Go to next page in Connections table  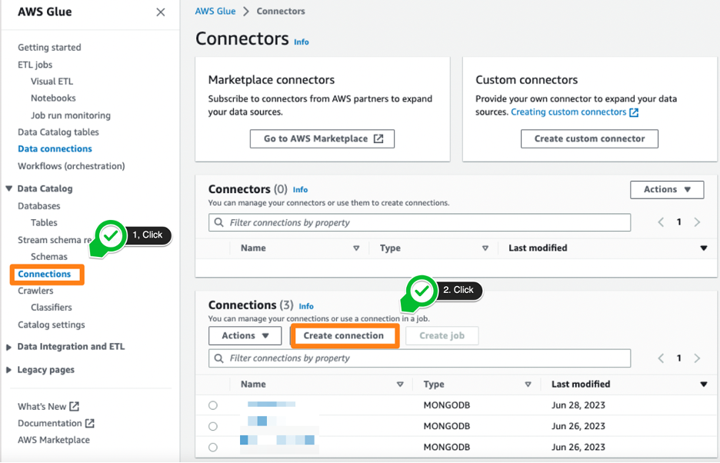tap(697, 358)
